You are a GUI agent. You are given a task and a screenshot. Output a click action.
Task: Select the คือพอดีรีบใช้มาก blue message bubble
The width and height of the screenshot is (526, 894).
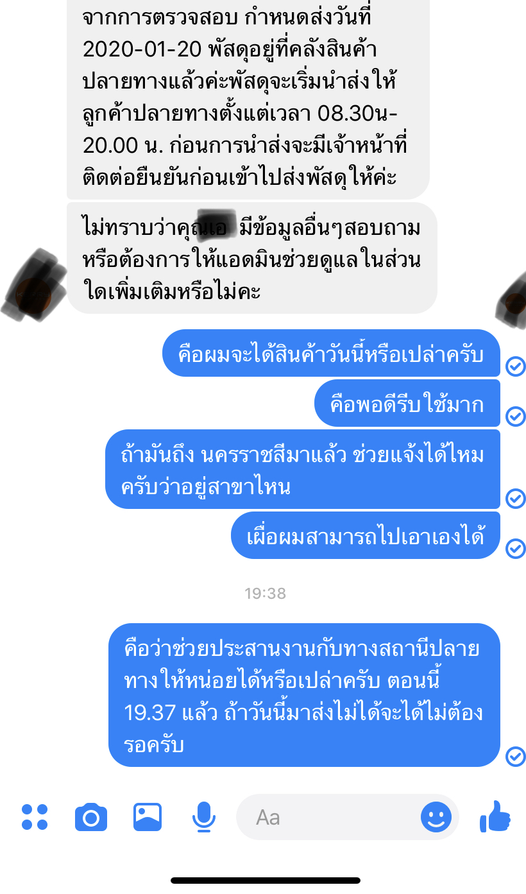pos(407,404)
